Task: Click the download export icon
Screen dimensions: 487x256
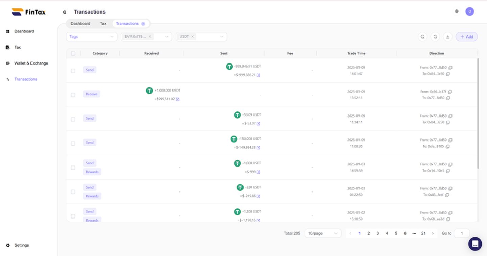Action: [448, 37]
